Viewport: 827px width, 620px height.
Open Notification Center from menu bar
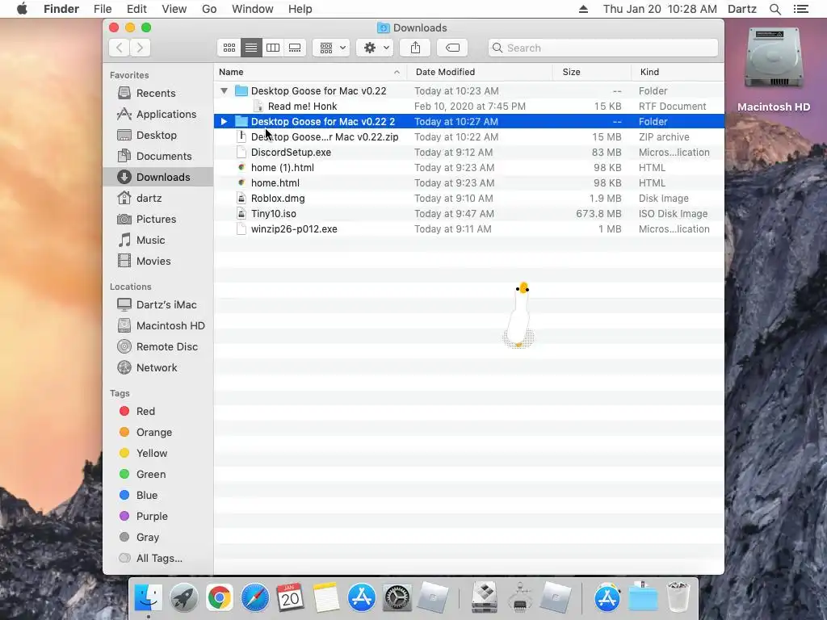coord(801,9)
